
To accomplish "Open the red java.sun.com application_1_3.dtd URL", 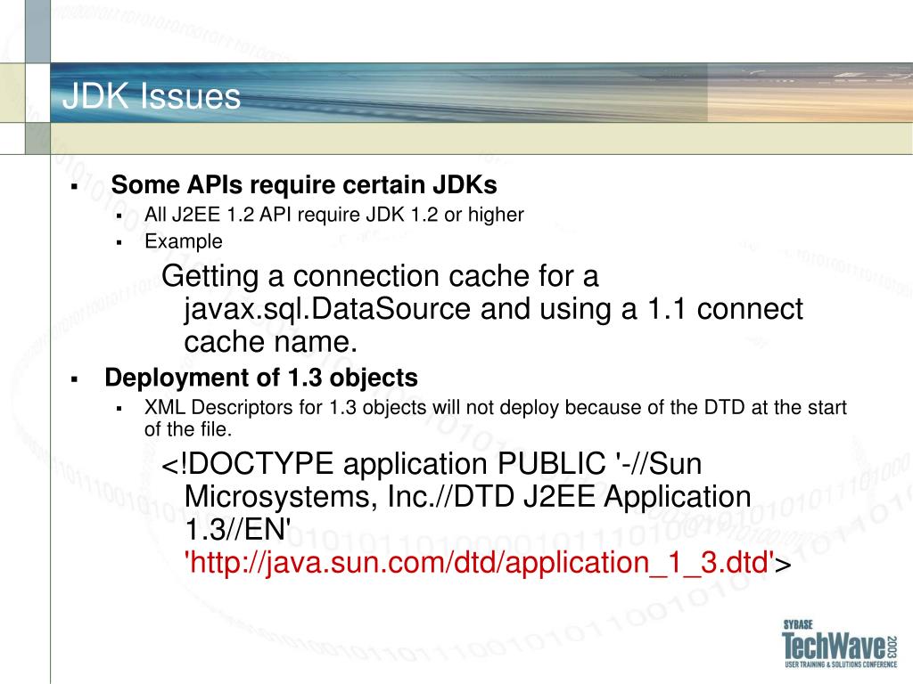I will [x=479, y=563].
